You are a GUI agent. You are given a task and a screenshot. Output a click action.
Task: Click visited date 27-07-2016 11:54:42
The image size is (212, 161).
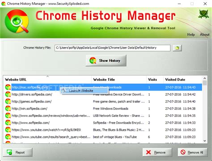[x=180, y=95]
